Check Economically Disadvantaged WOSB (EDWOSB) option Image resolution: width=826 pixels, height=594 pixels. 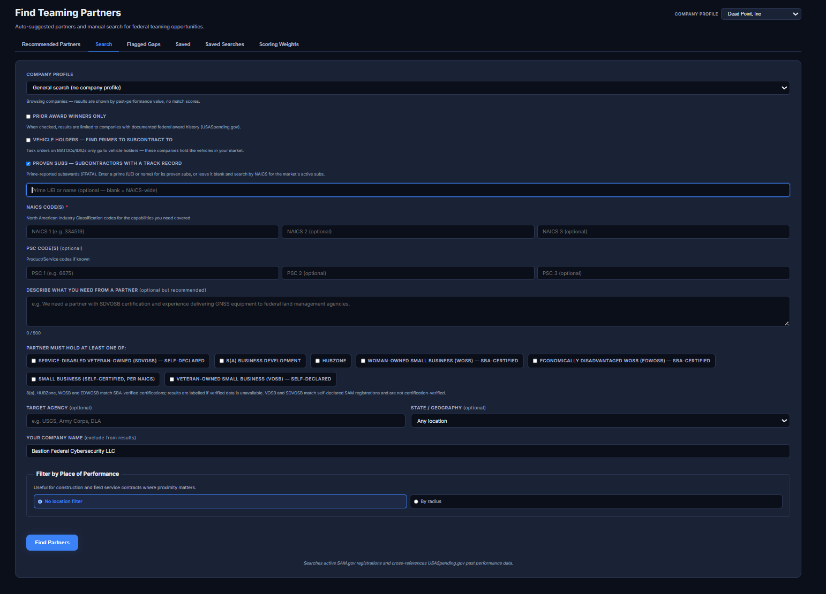535,361
